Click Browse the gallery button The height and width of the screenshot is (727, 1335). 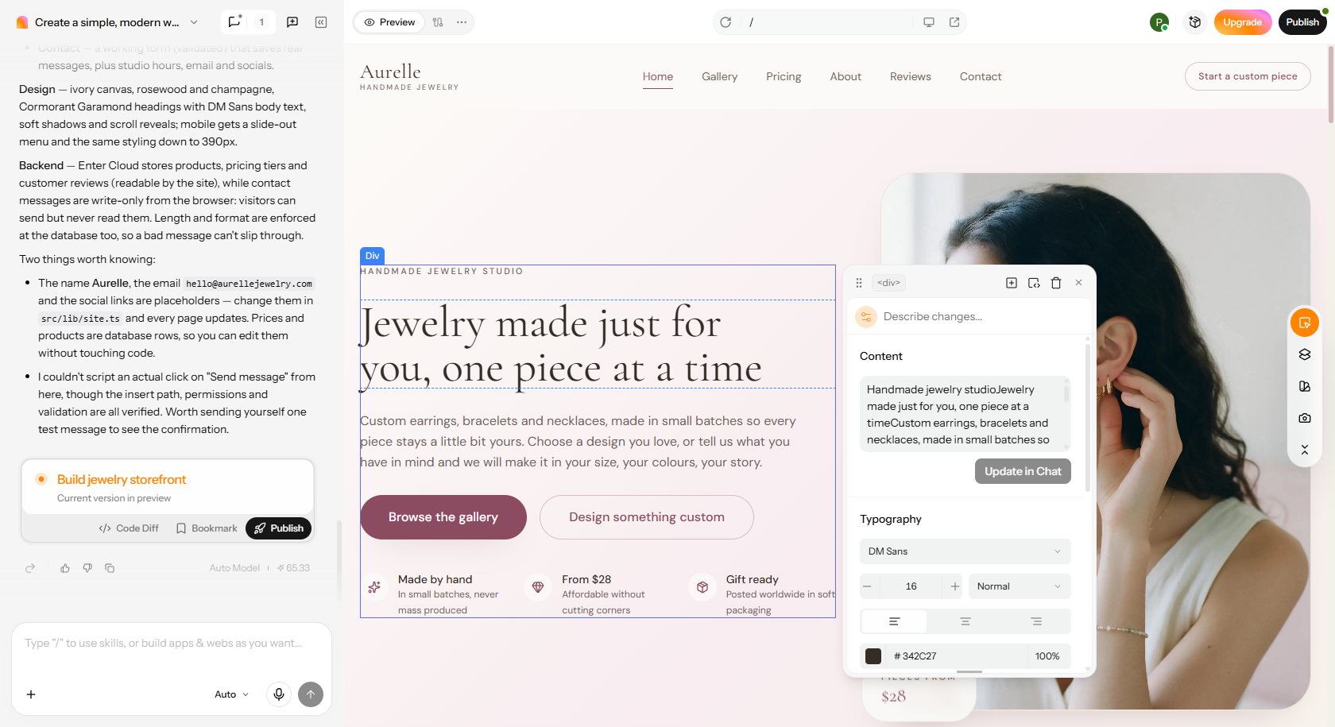coord(443,517)
